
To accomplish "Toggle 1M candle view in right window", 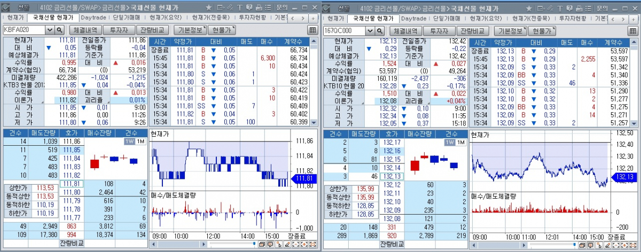I will click(460, 142).
